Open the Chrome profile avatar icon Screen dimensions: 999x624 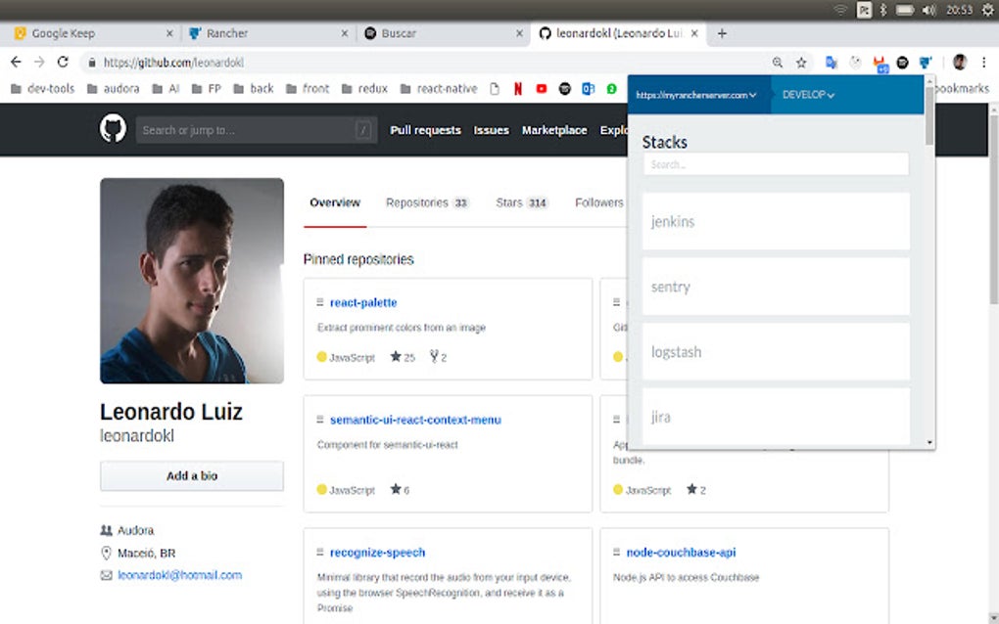click(x=960, y=62)
